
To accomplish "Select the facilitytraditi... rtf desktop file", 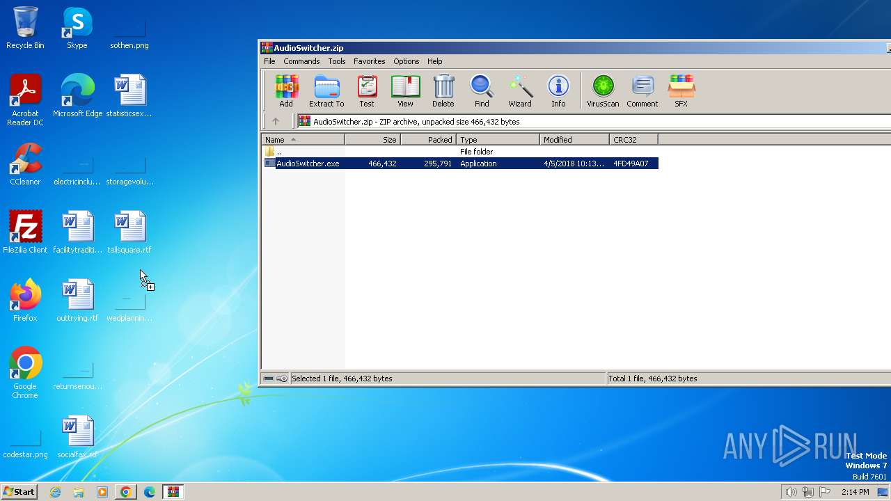I will pos(77,232).
